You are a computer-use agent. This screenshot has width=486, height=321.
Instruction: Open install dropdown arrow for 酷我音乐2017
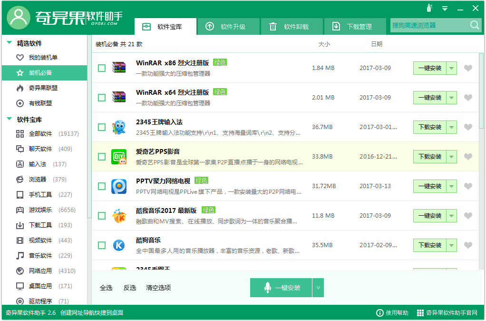452,215
